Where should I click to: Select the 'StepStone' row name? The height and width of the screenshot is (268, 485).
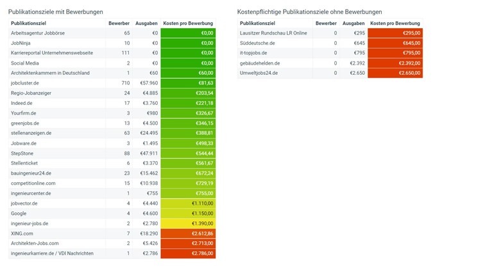tap(22, 154)
